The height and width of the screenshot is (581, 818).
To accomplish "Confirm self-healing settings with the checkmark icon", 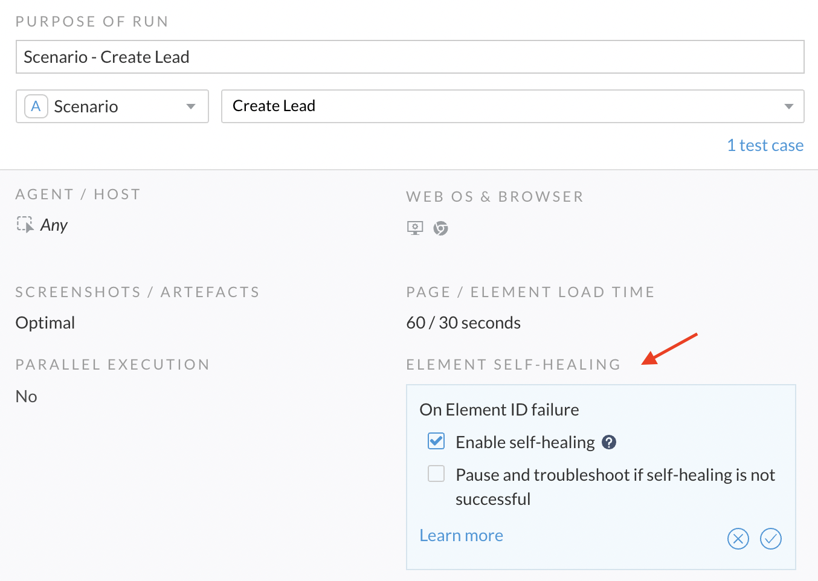I will (x=771, y=538).
